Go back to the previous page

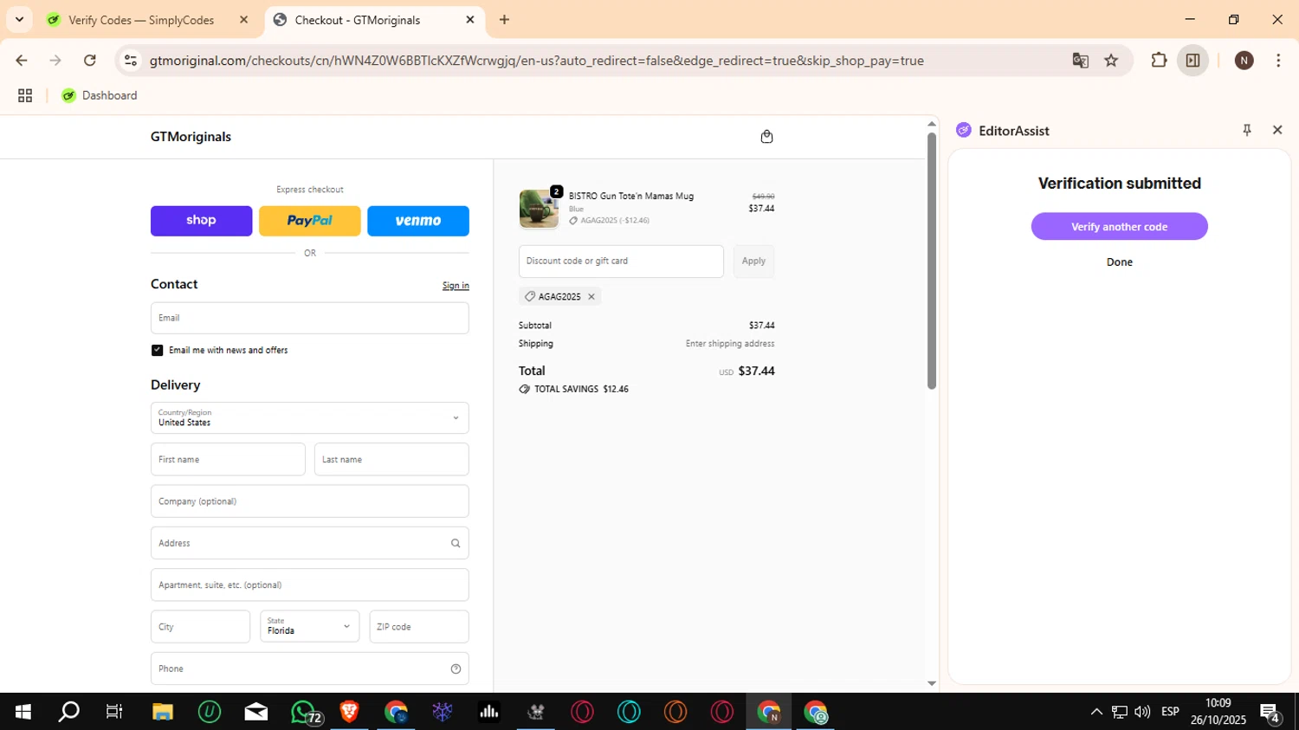22,61
